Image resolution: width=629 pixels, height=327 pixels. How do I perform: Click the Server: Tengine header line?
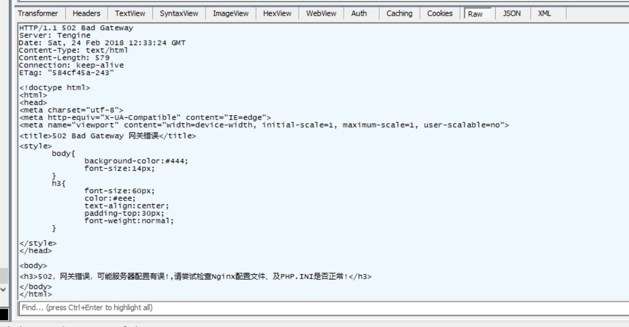54,35
